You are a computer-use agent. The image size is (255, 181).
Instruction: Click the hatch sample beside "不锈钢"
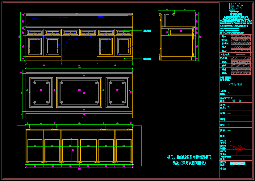pos(241,58)
